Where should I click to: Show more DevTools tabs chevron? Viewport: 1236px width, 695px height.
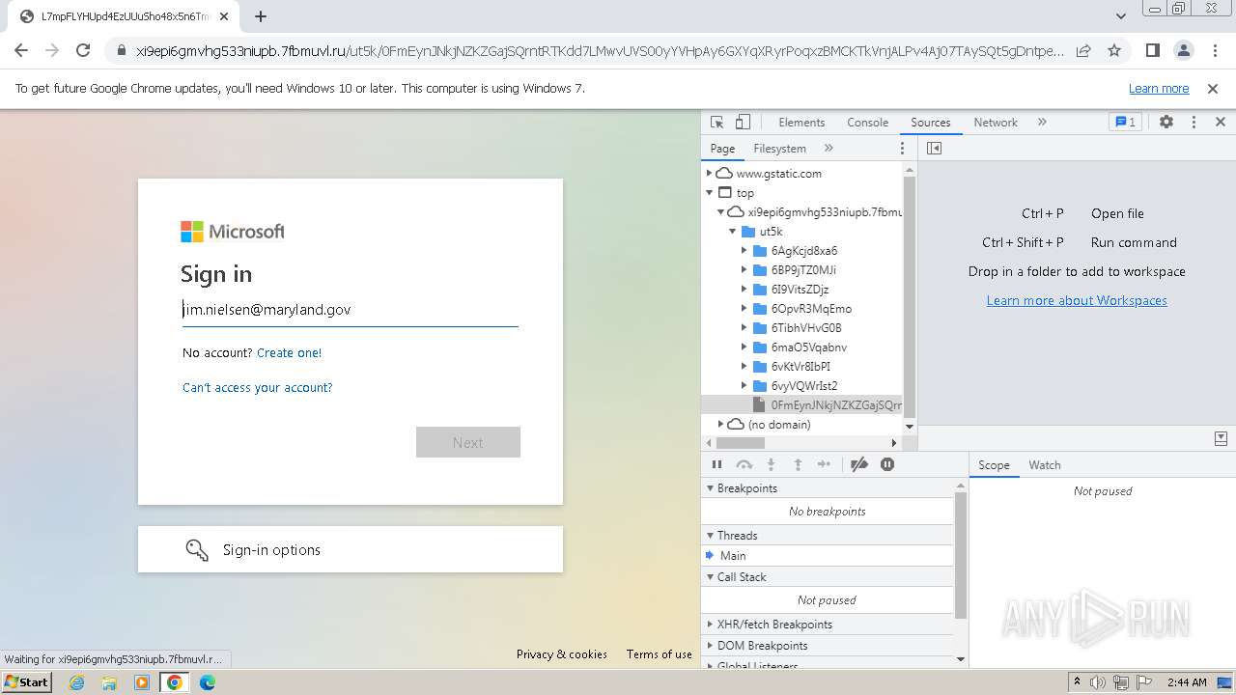[1042, 123]
